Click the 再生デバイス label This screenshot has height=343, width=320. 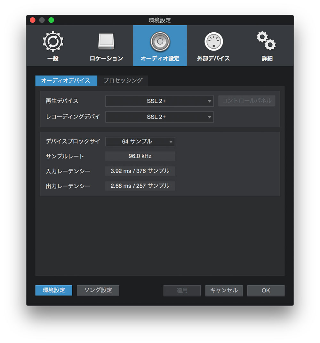[62, 101]
